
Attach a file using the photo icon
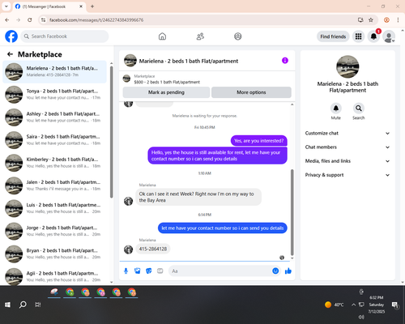138,271
